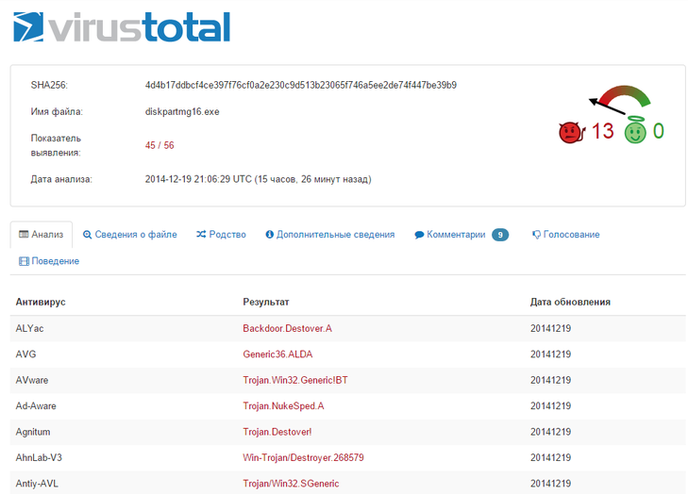Click the Antiy-AVL antivirus row name
The width and height of the screenshot is (688, 494).
(37, 484)
